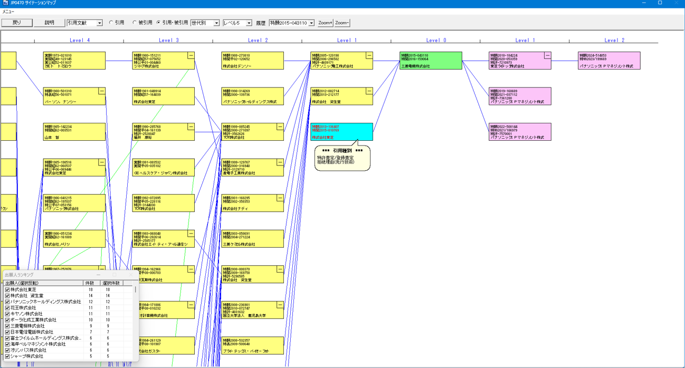Collapse the 特願1999-085245 node
Viewport: 685px width, 368px height.
tap(280, 127)
